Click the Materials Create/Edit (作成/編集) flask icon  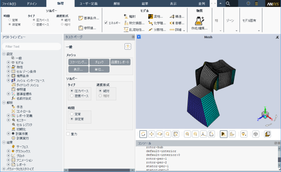199,21
